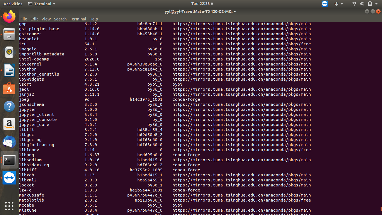
Task: Click the package name "jsonschema"
Action: [x=32, y=104]
